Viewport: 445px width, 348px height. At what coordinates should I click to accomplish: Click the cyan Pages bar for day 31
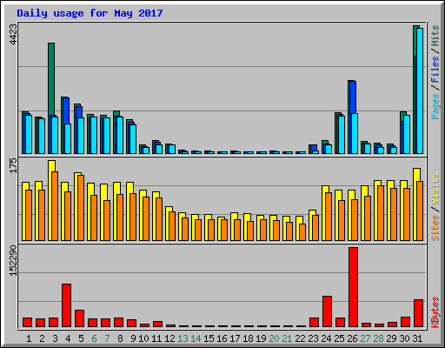pos(420,90)
